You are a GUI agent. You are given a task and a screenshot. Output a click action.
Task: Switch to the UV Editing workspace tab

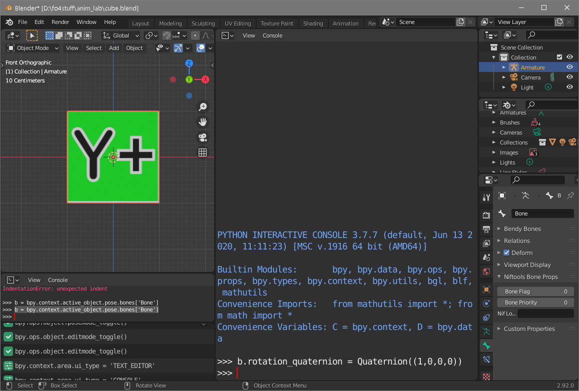(238, 23)
